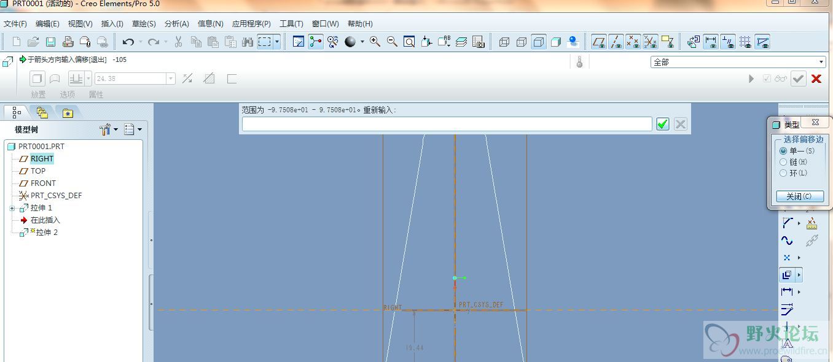The image size is (833, 362).
Task: Click the offset value input field
Action: [447, 124]
